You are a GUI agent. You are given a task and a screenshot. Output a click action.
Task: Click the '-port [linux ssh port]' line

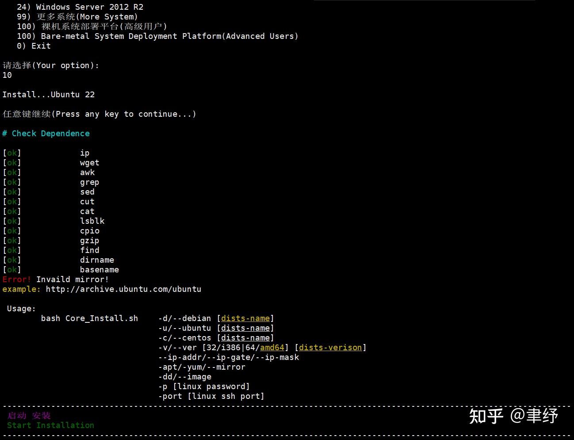pyautogui.click(x=211, y=396)
